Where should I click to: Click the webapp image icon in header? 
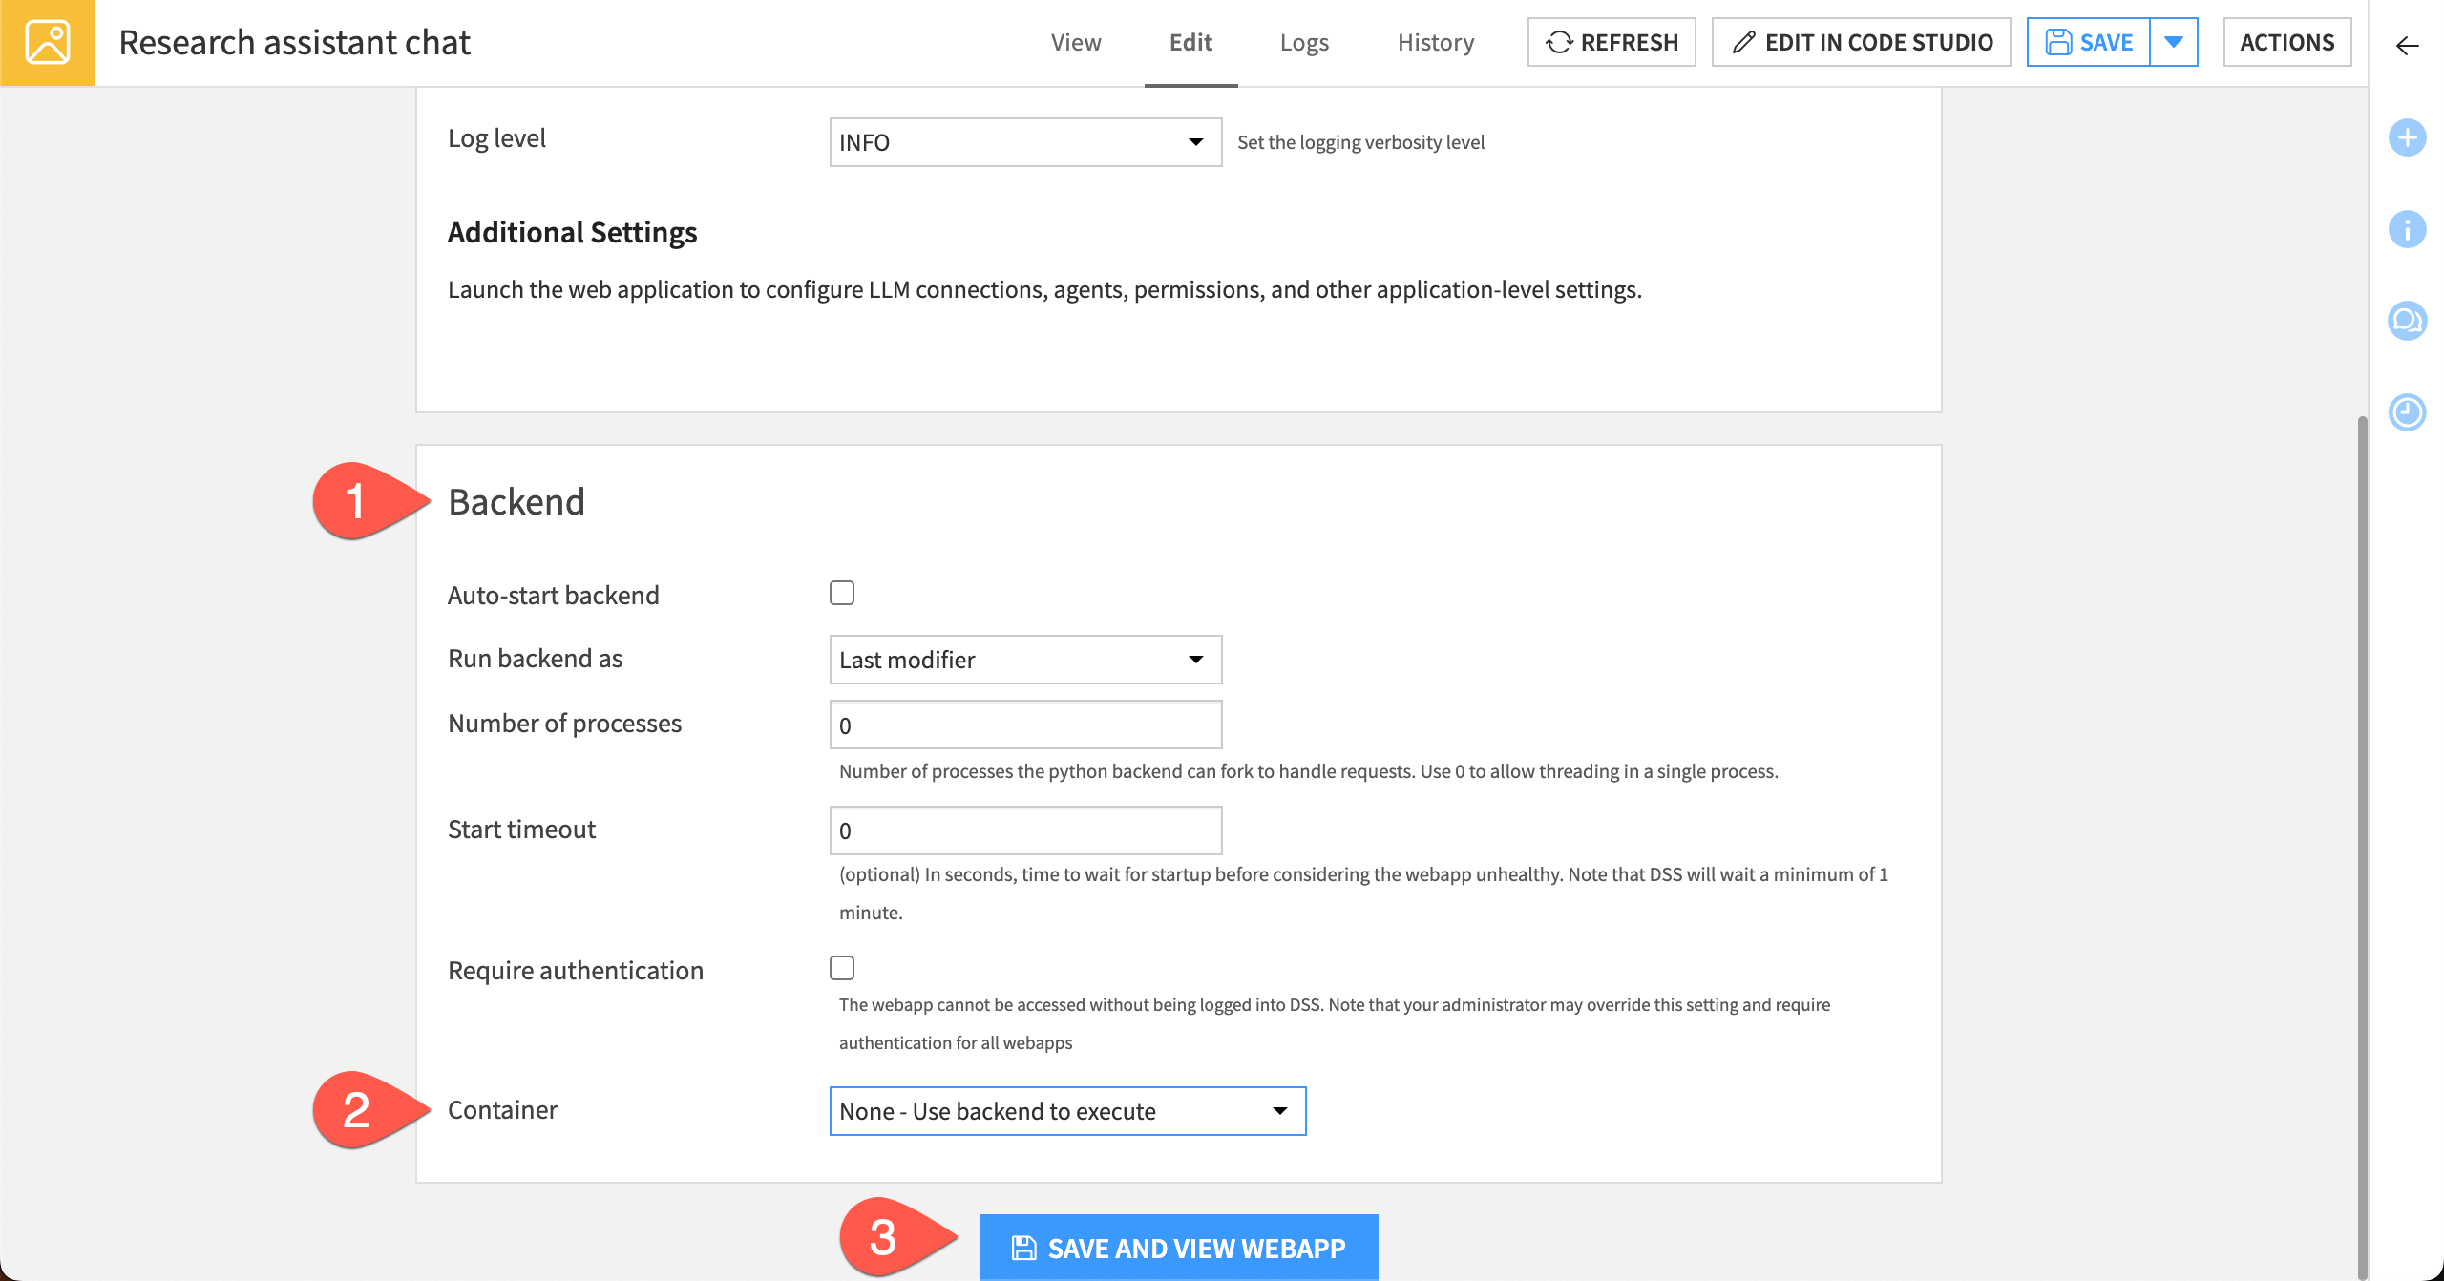click(48, 43)
